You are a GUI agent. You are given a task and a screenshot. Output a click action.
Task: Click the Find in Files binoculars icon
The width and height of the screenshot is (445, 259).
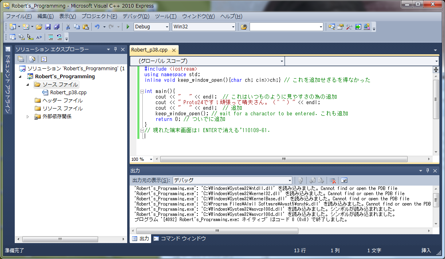244,27
